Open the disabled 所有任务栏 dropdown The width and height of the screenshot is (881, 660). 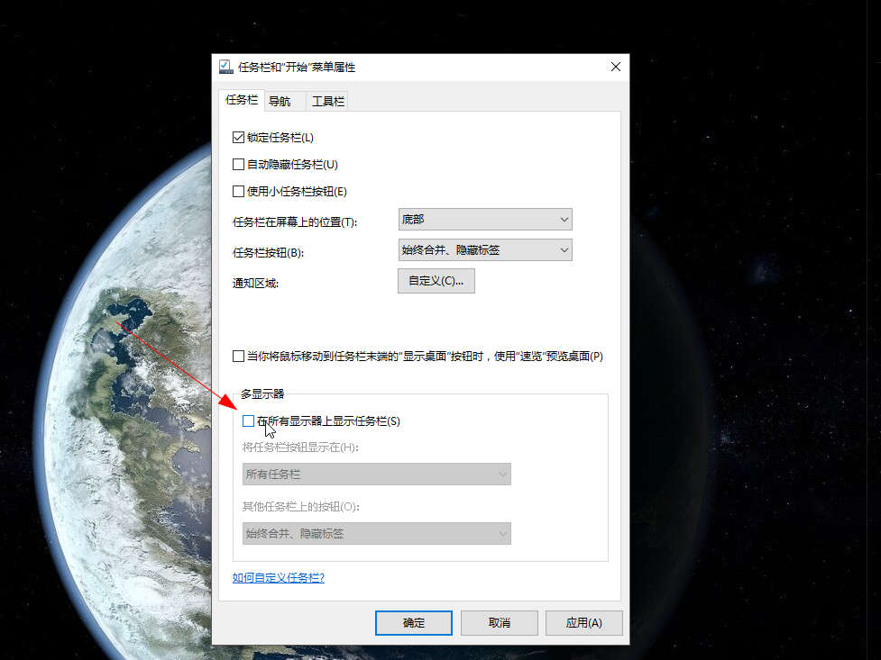click(x=376, y=475)
